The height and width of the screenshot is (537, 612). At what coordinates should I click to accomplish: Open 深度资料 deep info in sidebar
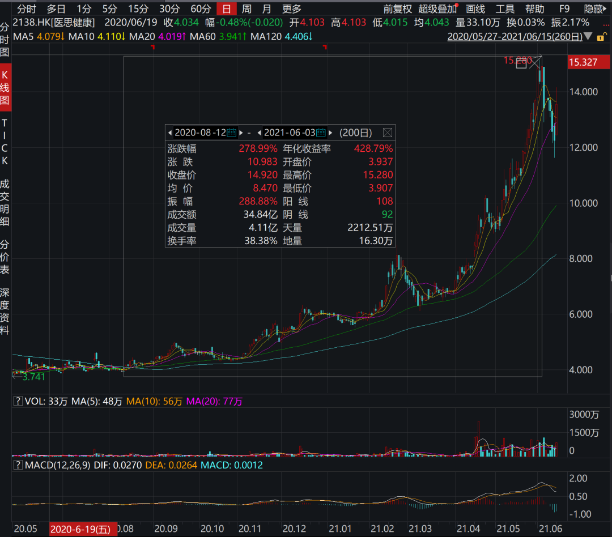point(5,312)
